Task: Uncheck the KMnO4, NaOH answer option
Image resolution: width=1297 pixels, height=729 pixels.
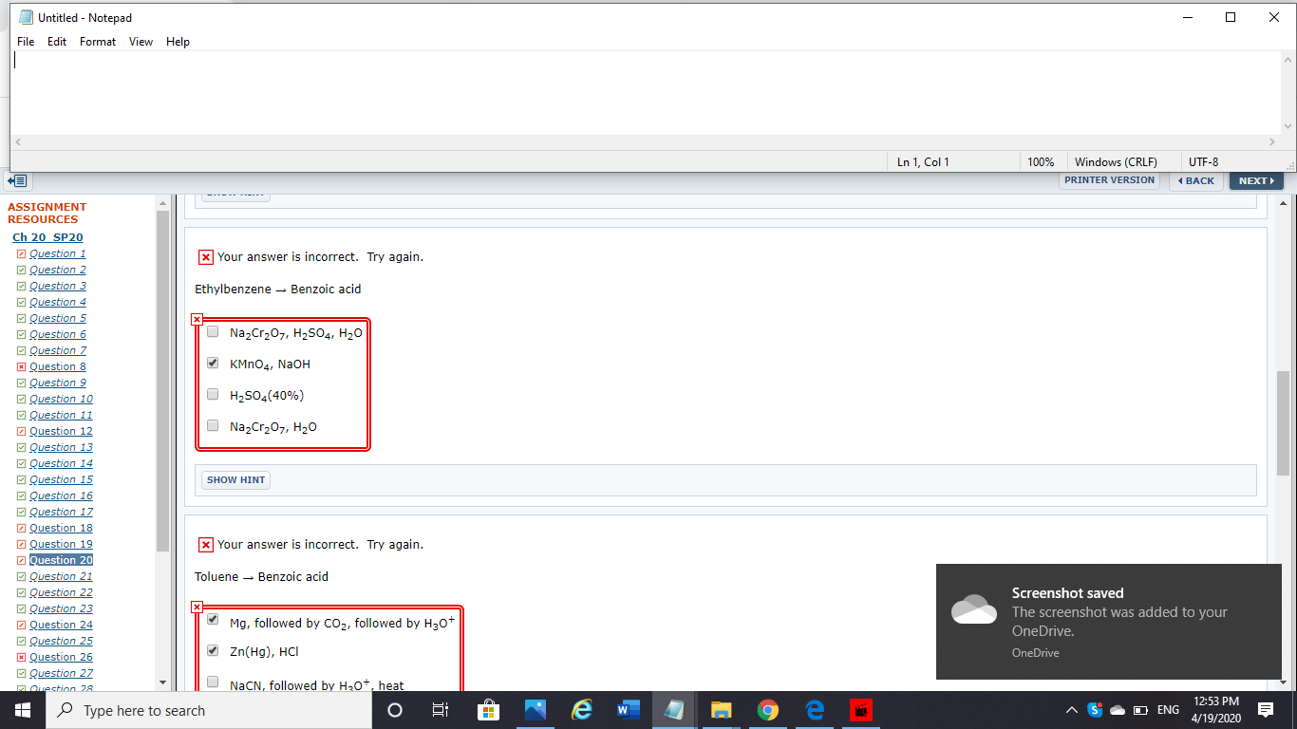Action: (212, 362)
